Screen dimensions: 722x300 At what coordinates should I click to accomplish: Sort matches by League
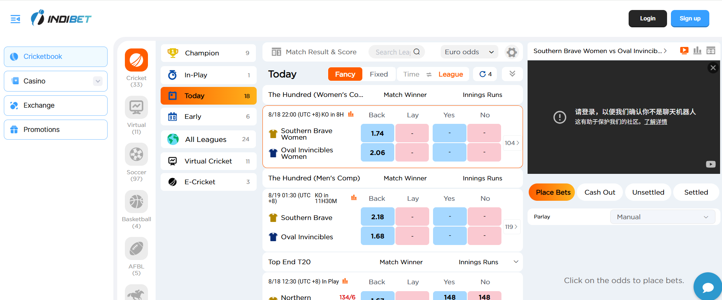(451, 74)
